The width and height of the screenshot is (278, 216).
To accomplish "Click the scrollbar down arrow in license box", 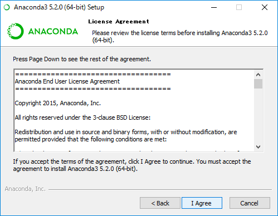I will [258, 147].
